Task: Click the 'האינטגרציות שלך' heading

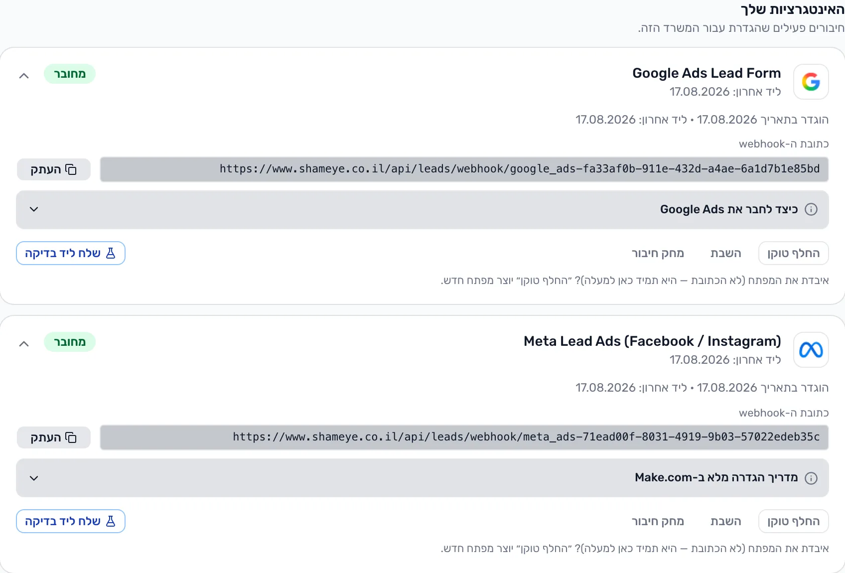Action: point(792,9)
